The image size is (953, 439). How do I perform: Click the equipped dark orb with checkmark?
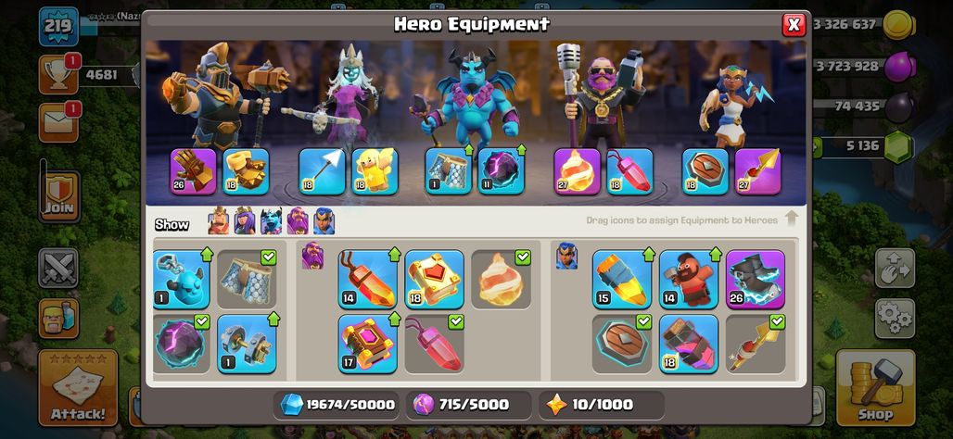[x=181, y=344]
